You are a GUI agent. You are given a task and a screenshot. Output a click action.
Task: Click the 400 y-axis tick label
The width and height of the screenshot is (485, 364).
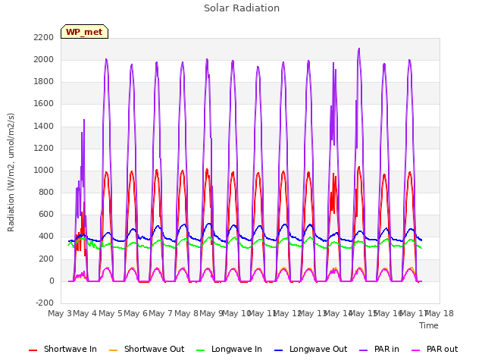(46, 236)
